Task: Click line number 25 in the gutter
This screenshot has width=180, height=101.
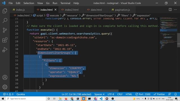Action: click(x=17, y=30)
